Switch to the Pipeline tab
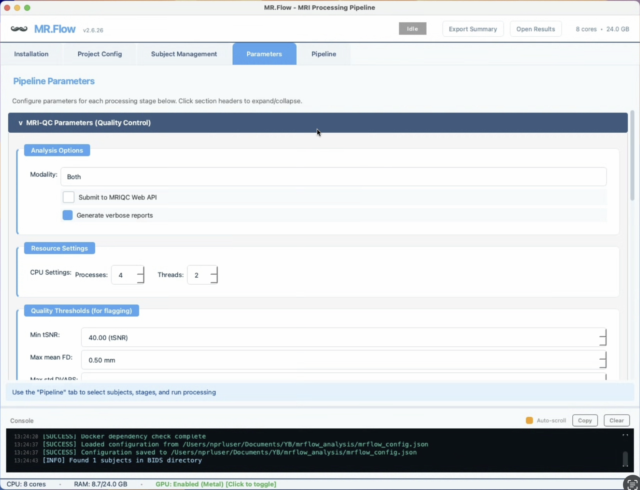640x490 pixels. 323,54
